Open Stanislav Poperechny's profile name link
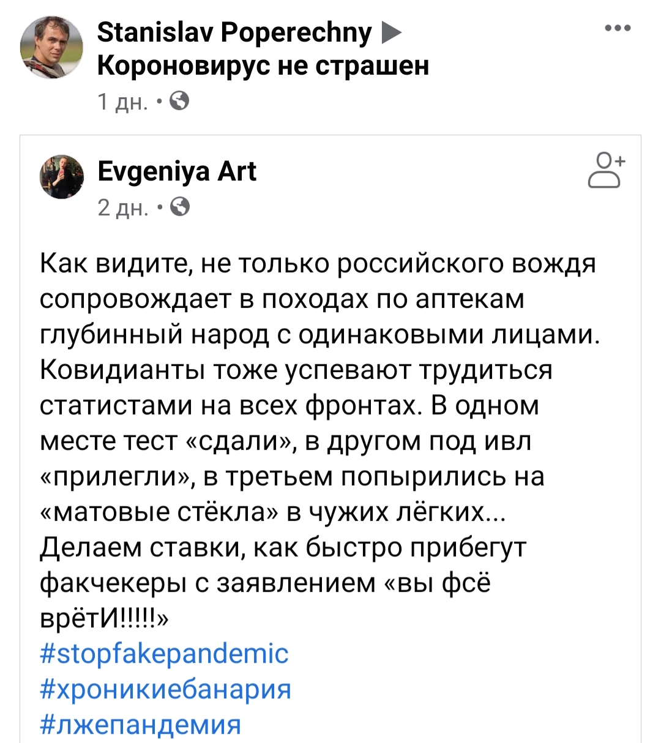Image resolution: width=661 pixels, height=743 pixels. click(x=234, y=32)
